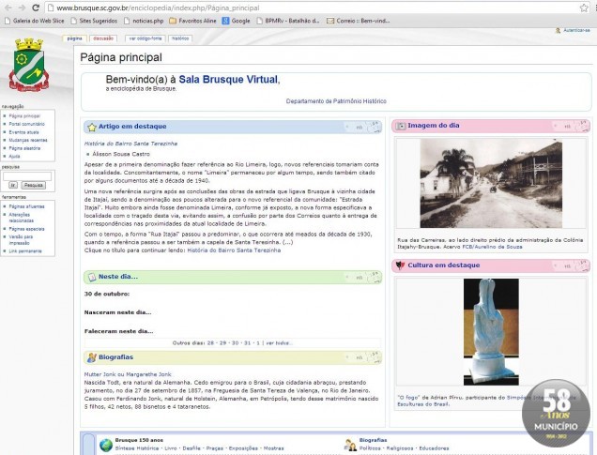Open Departamento de Patrimônio Histórico link
Viewport: 597px width, 455px height.
pos(336,101)
